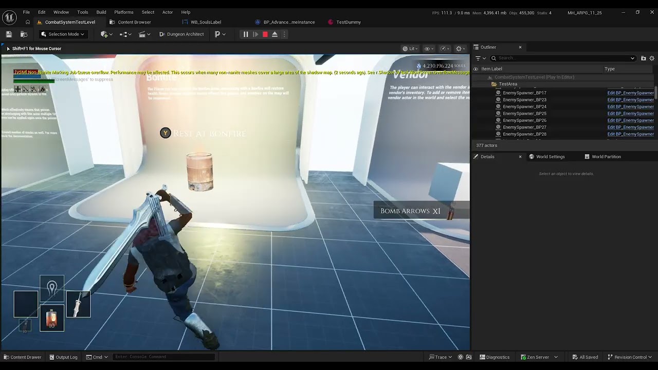This screenshot has height=370, width=658.
Task: Open the Tools menu
Action: pyautogui.click(x=83, y=12)
